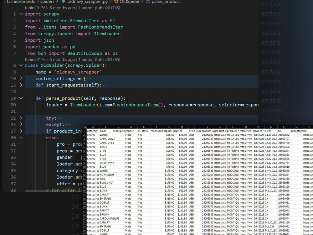313x235 pixels.
Task: Select column P header in the spreadsheet
Action: (284, 127)
